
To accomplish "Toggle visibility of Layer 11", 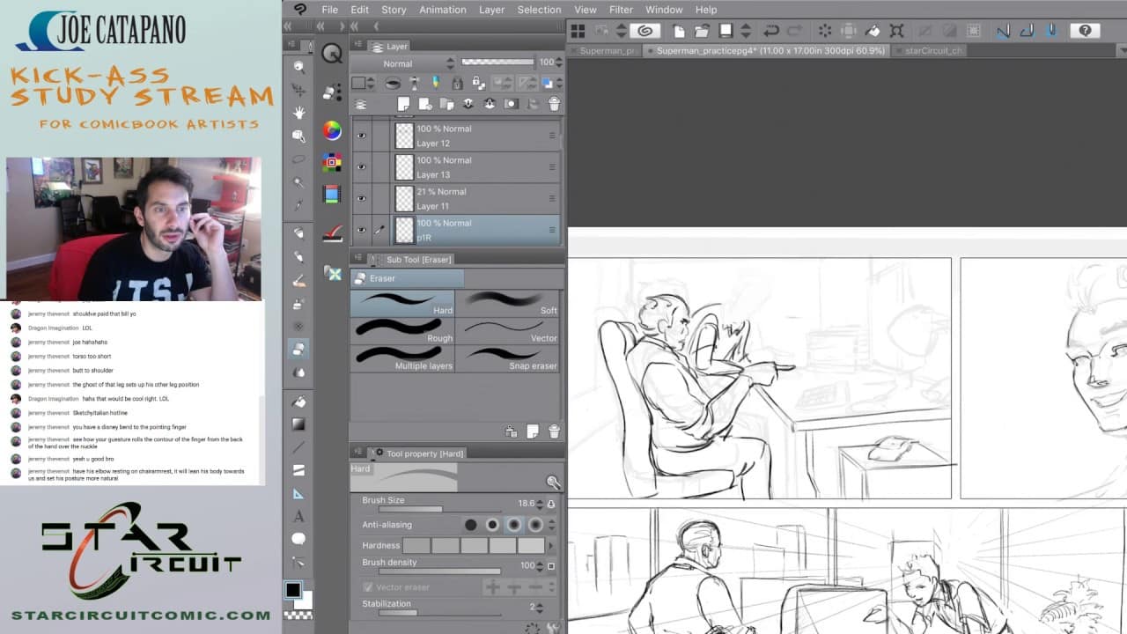I will pyautogui.click(x=361, y=199).
